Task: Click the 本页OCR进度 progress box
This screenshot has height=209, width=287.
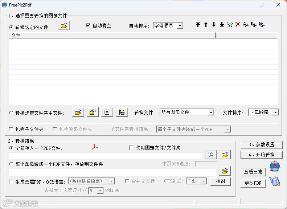Action: (206, 164)
